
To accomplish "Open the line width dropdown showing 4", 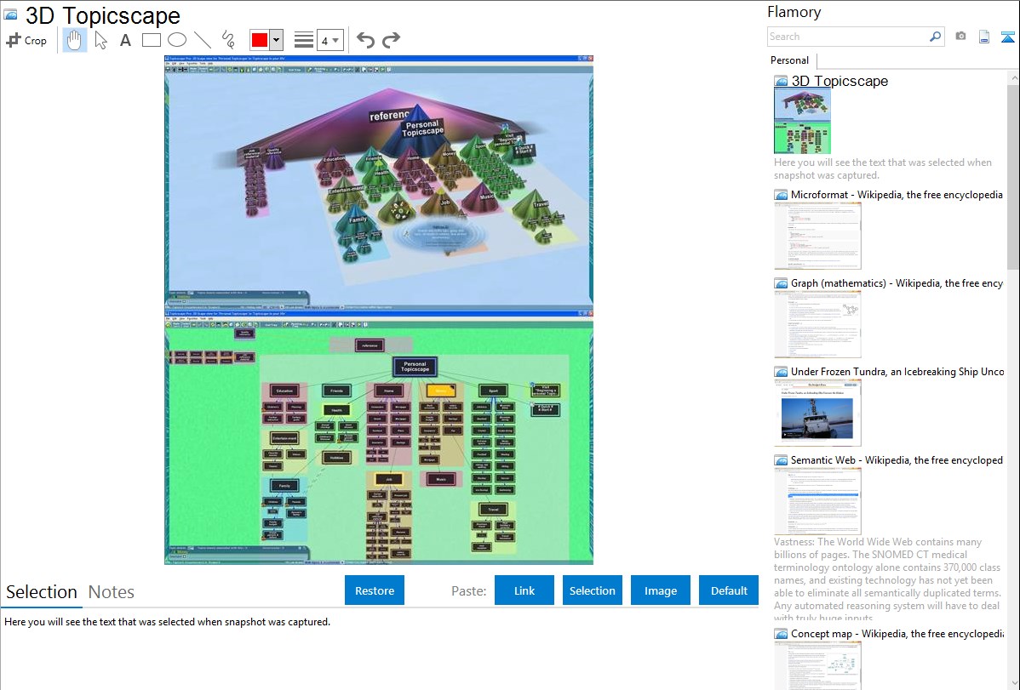I will 330,41.
